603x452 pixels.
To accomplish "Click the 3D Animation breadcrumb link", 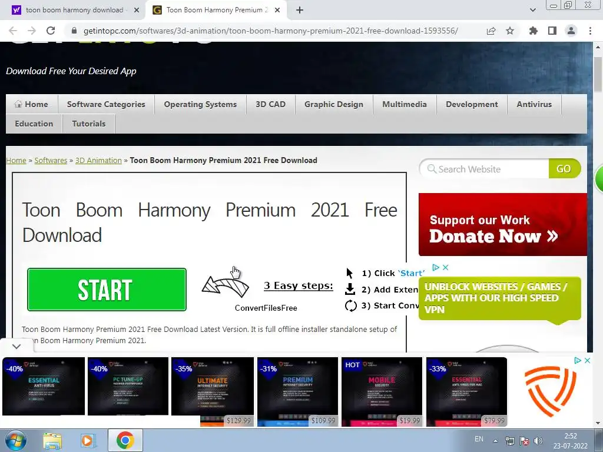I will [x=98, y=160].
